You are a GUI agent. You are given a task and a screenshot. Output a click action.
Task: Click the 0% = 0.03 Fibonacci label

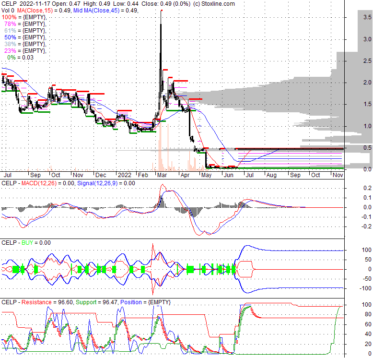click(x=20, y=58)
